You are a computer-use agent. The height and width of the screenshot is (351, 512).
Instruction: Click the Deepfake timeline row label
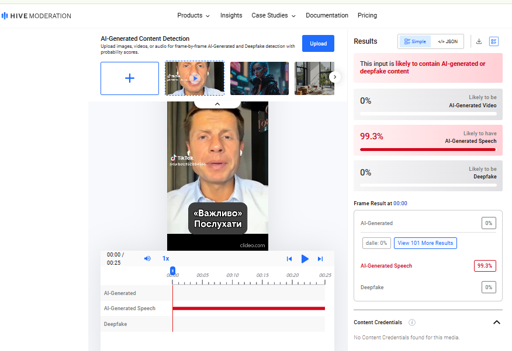pyautogui.click(x=115, y=324)
